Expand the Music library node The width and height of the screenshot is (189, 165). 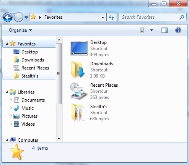11,108
